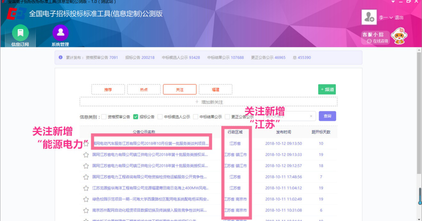Star the 南京苏州配网自动化 announcement
Screen dimensions: 422x221
coord(86,210)
